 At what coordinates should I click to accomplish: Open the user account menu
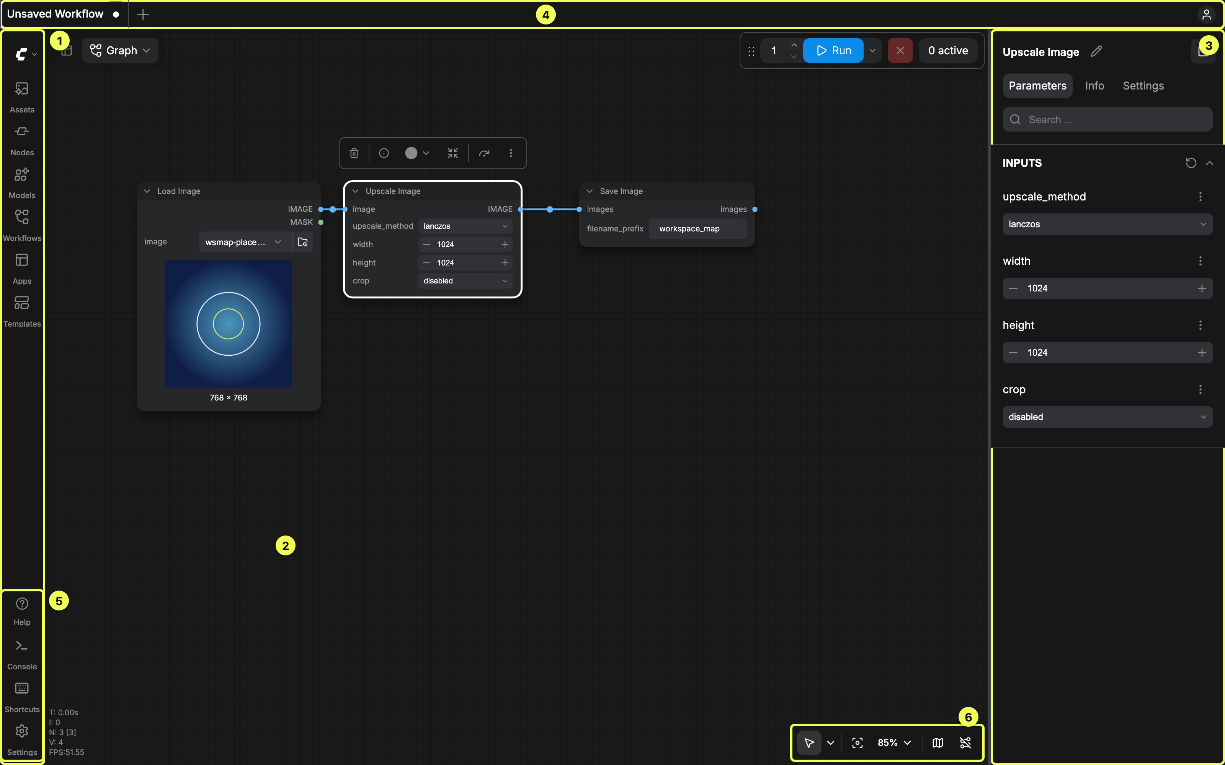point(1206,14)
